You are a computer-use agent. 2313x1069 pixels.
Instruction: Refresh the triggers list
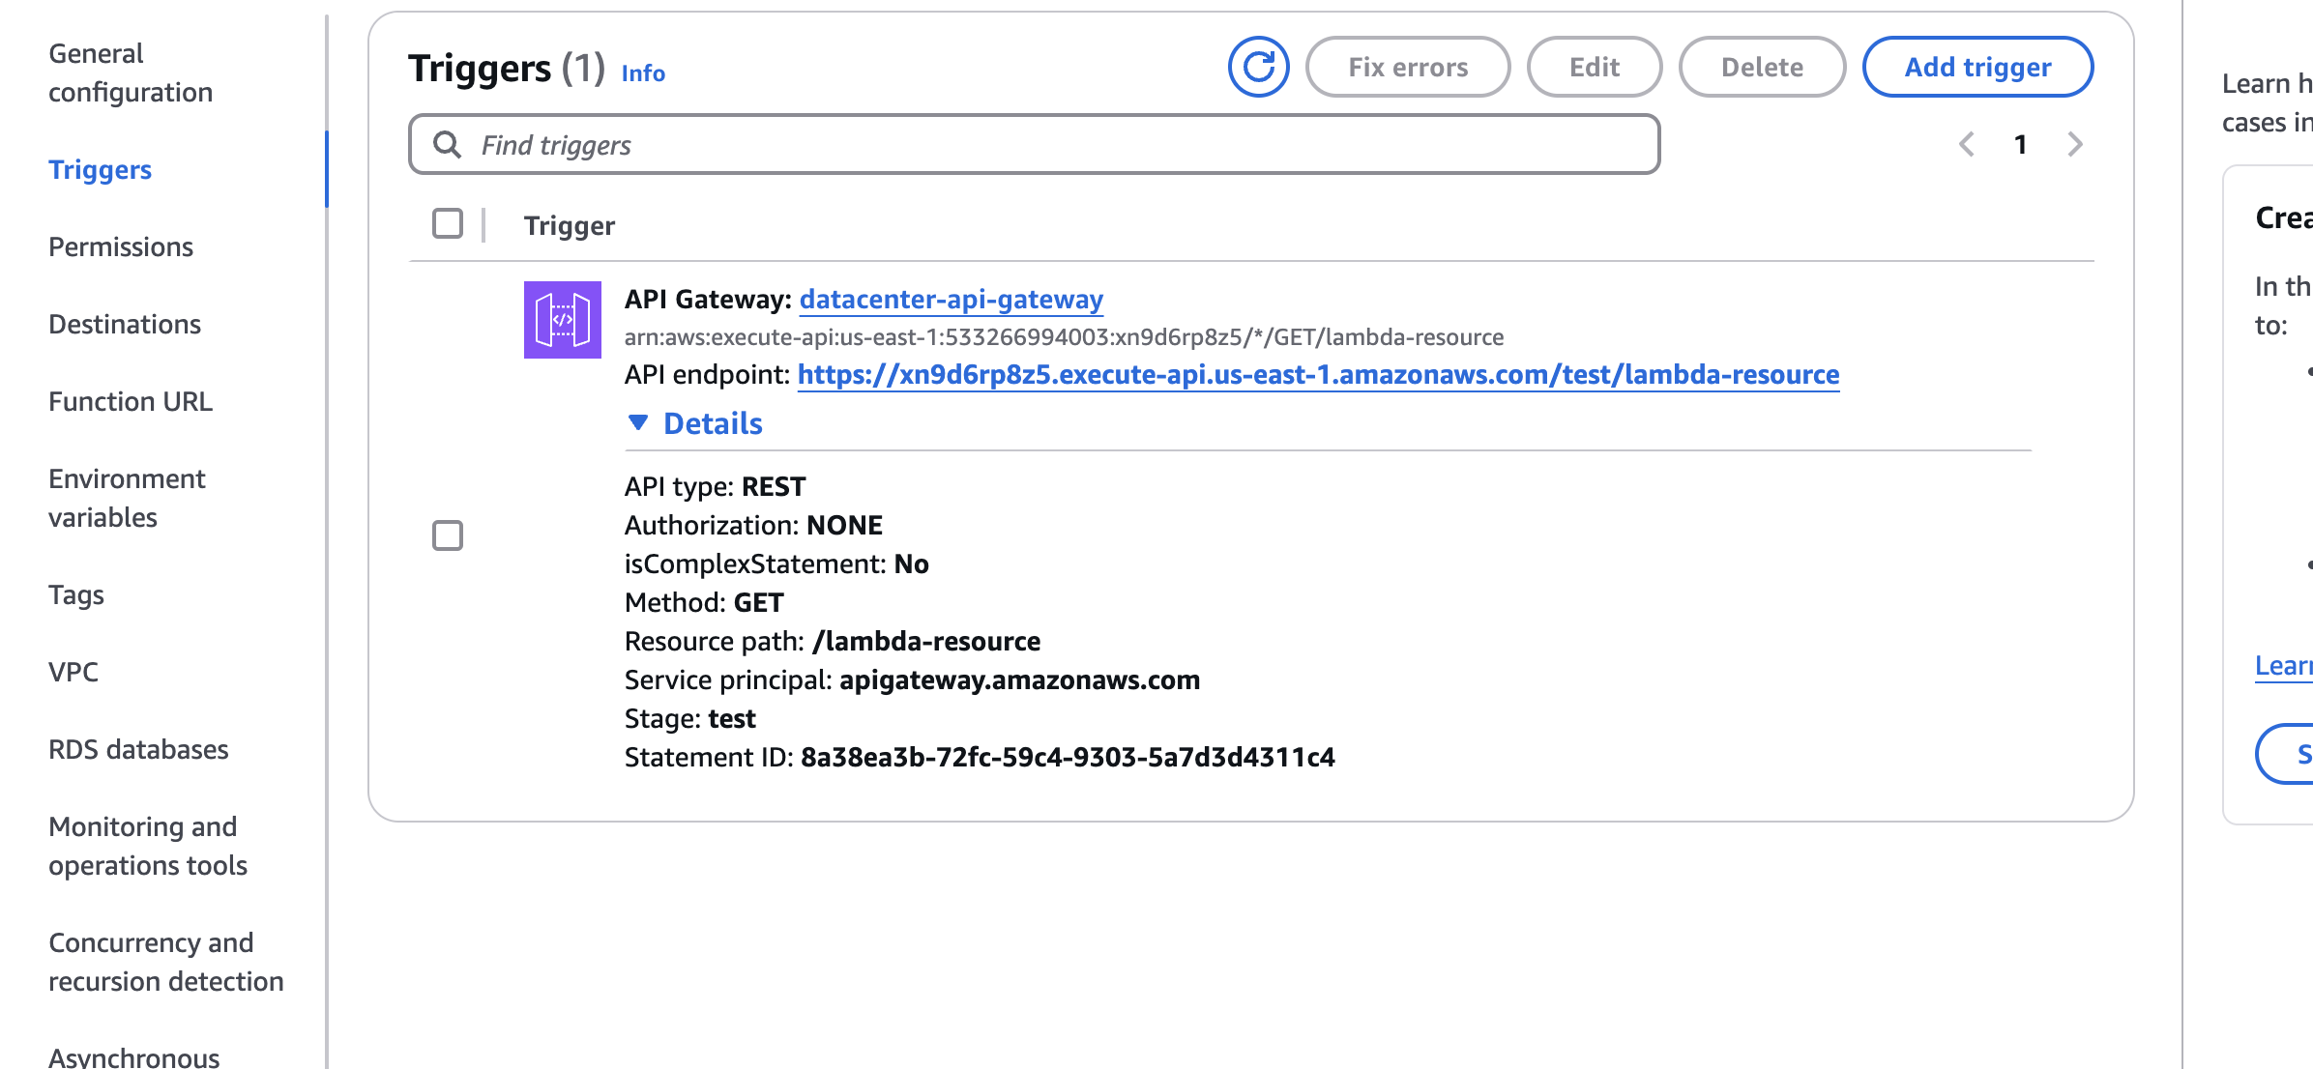point(1258,67)
